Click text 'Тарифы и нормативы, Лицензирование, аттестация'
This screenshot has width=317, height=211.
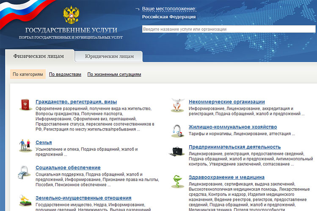(x=240, y=134)
